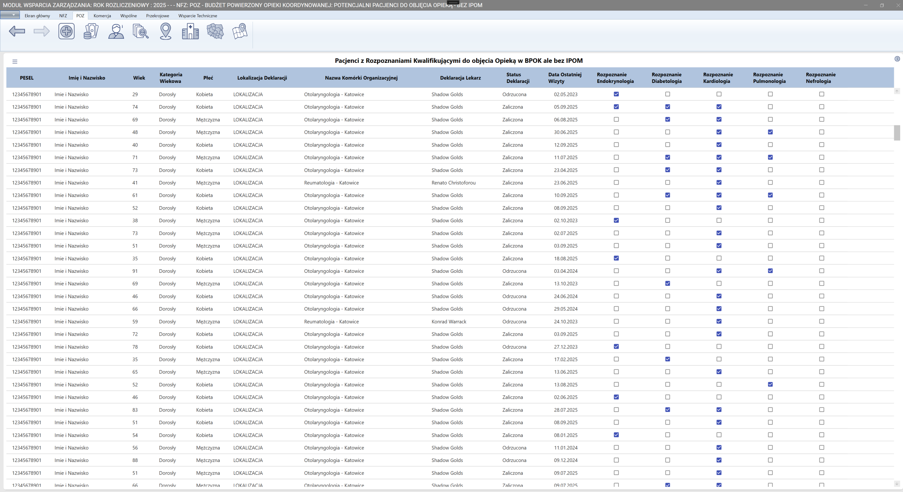Click the Rozpoznanie Nefrologia column header
Viewport: 903px width, 492px height.
click(x=820, y=78)
